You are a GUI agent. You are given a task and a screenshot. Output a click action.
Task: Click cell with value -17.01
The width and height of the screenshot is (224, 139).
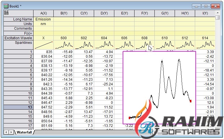[x=104, y=112]
